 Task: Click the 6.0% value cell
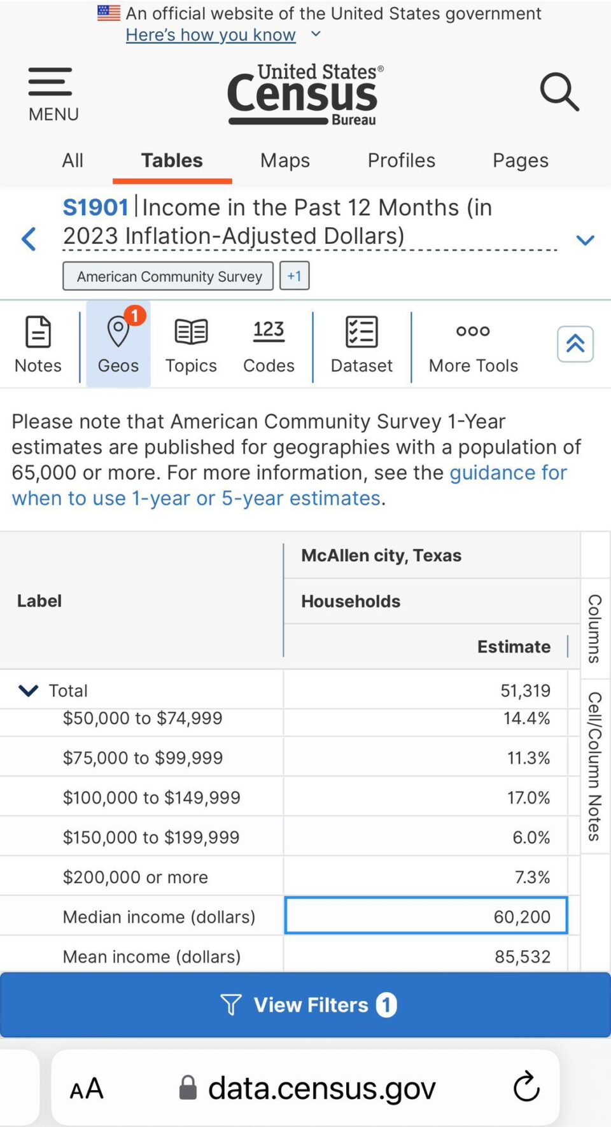coord(426,837)
